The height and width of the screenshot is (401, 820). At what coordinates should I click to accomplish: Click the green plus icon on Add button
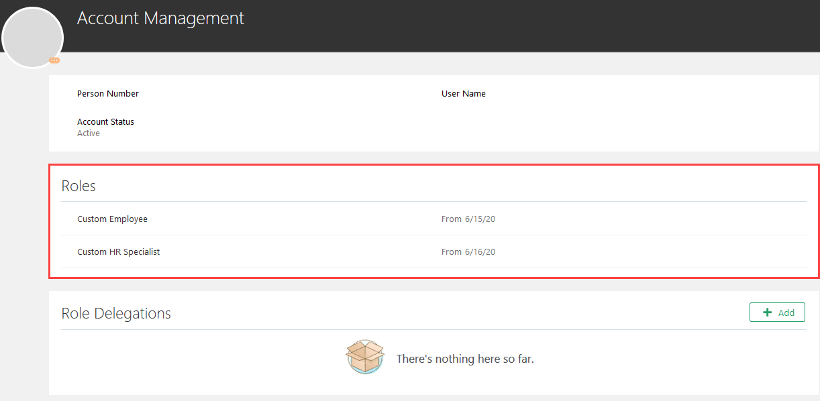[x=767, y=312]
